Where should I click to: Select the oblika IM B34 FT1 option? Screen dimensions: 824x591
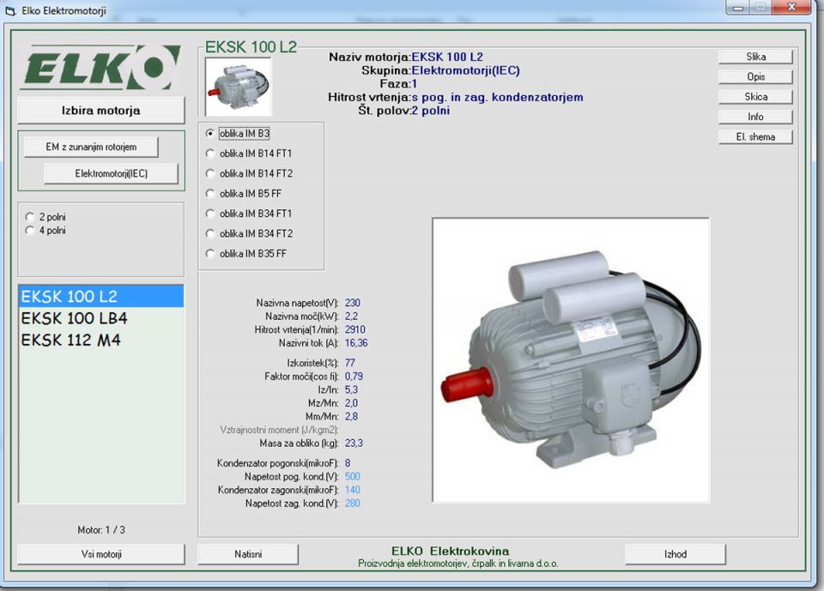click(210, 214)
